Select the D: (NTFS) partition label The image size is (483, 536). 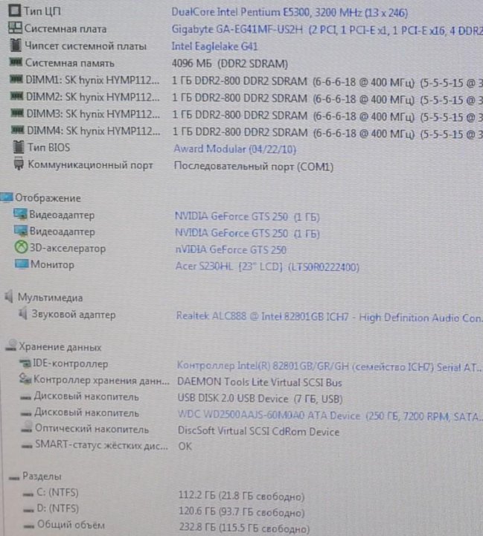[x=58, y=508]
